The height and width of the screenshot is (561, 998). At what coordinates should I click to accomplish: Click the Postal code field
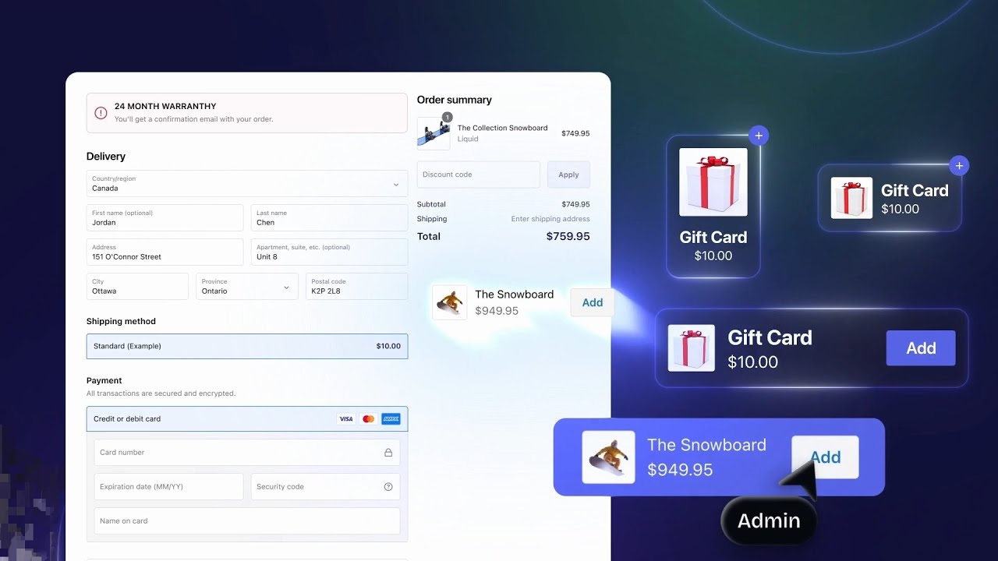pos(356,287)
